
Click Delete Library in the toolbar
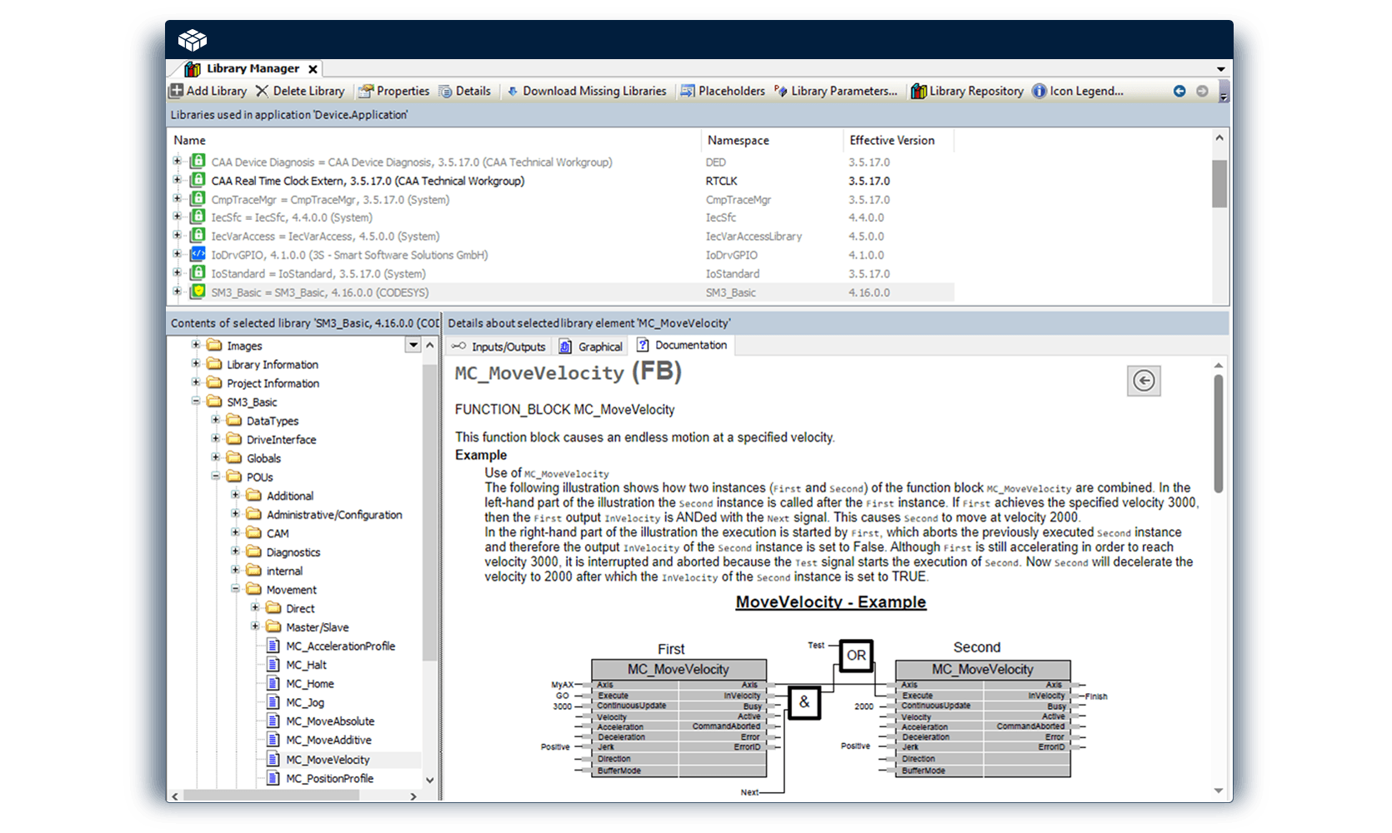(x=300, y=91)
